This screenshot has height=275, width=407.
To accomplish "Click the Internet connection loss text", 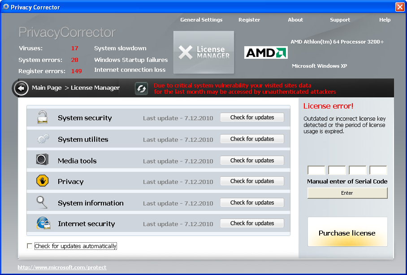I will (130, 70).
